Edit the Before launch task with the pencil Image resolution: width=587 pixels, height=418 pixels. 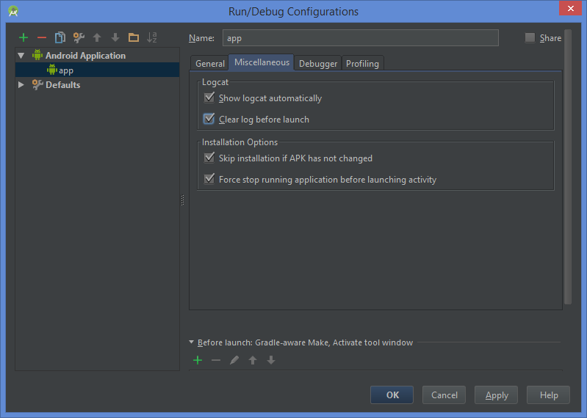coord(234,360)
